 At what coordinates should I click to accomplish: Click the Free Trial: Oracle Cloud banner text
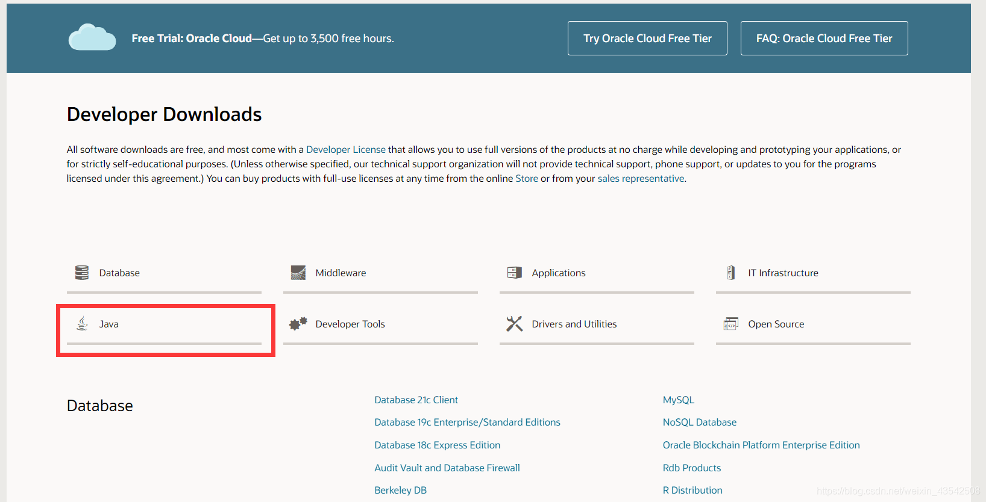[263, 39]
